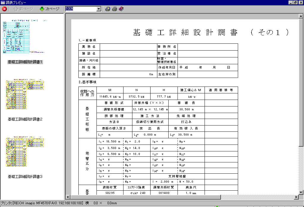
Task: Close the preview with the red X icon
Action: [x=4, y=9]
